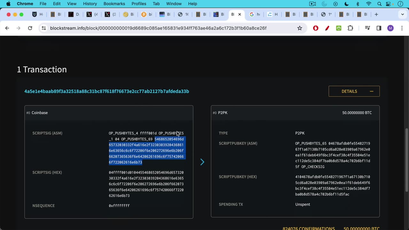
Task: Open the File menu
Action: coord(43,4)
